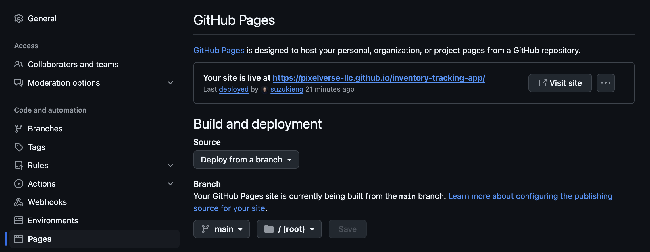Click the branch icon on main selector

click(x=205, y=229)
